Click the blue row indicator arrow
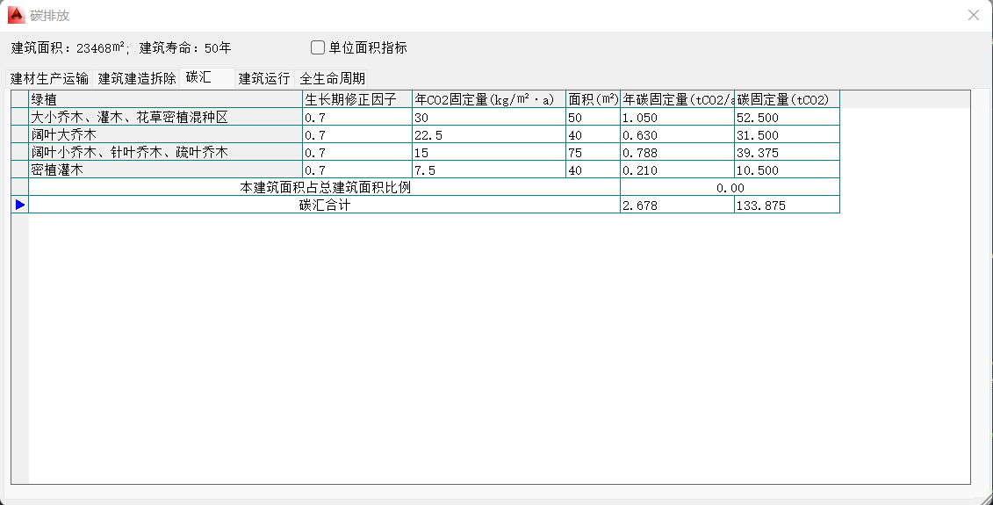This screenshot has height=505, width=993. coord(19,205)
